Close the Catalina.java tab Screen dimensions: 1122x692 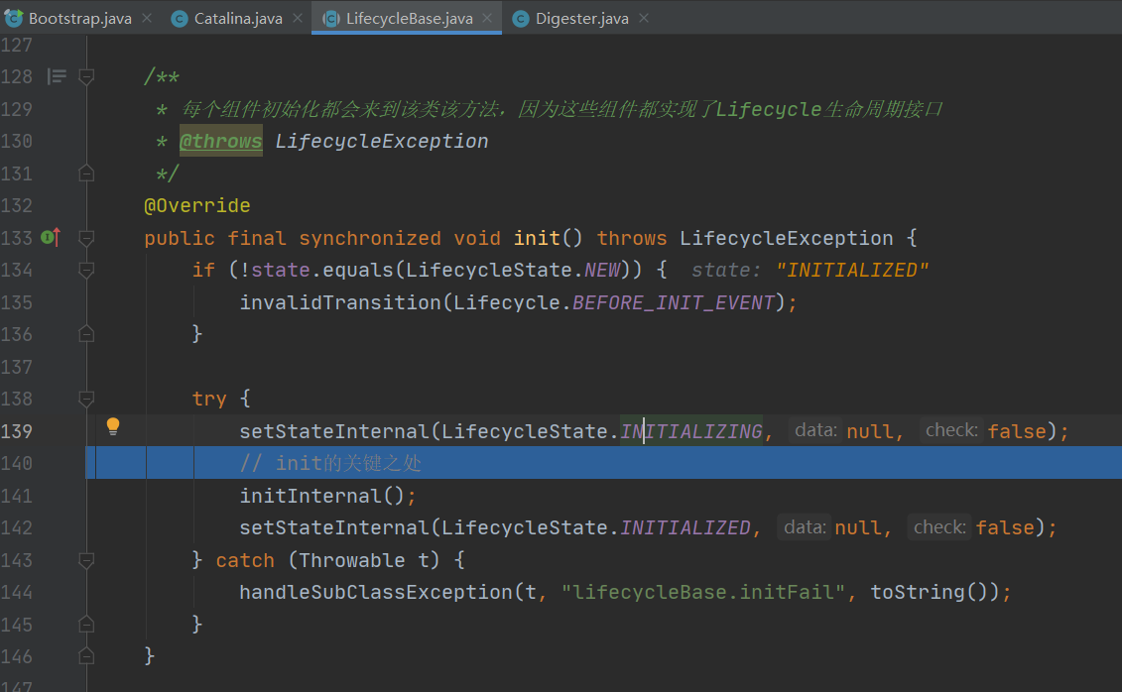tap(298, 18)
